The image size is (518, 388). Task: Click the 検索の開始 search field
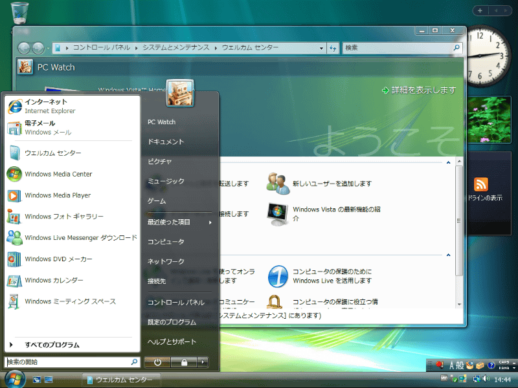72,362
